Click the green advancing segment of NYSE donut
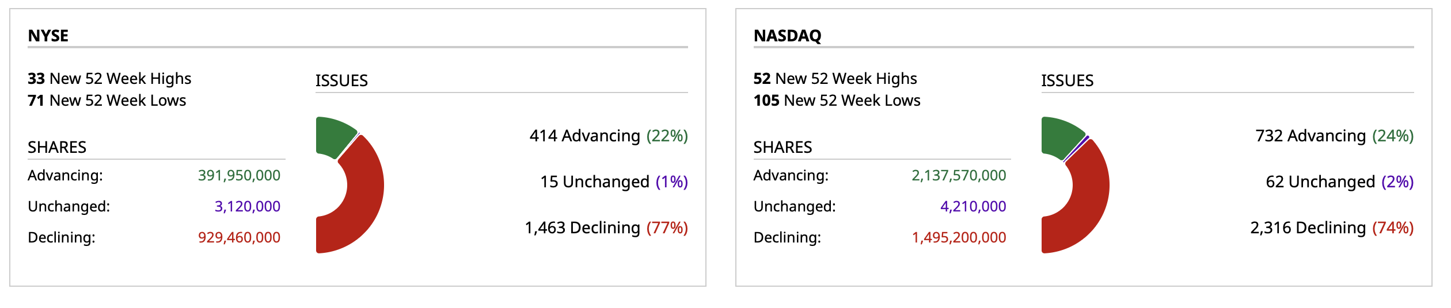Image resolution: width=1451 pixels, height=308 pixels. pos(334,136)
